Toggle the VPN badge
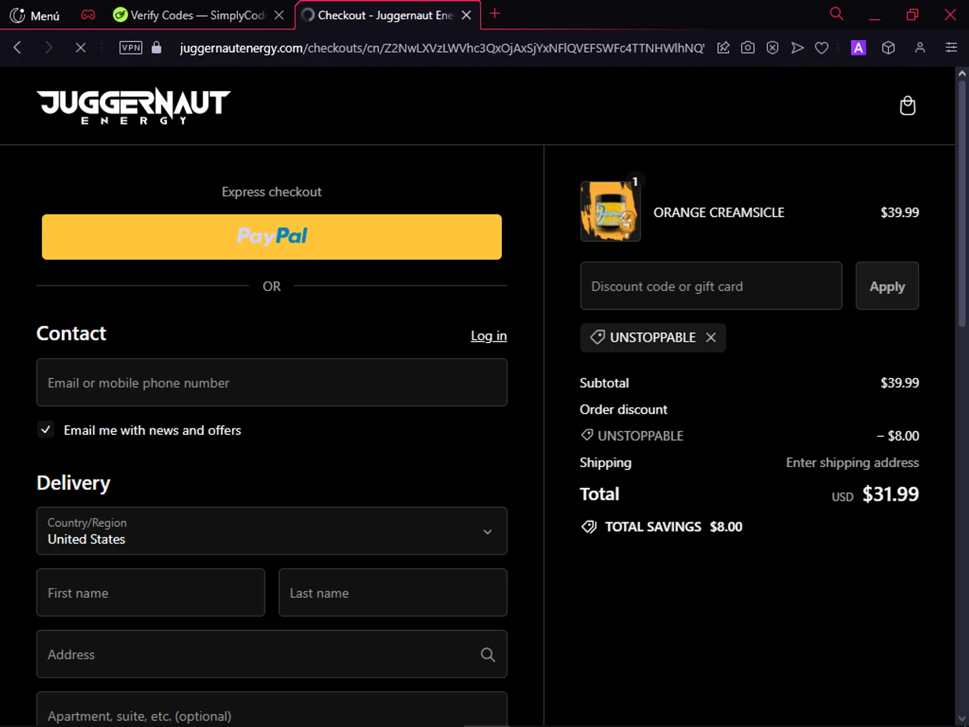Viewport: 969px width, 727px height. coord(130,47)
